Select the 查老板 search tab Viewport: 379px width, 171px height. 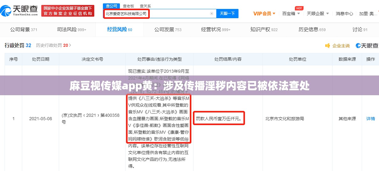(x=128, y=6)
